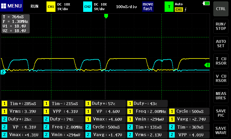Click the V2 = 18.4V readout
This screenshot has height=139, width=231.
14,31
